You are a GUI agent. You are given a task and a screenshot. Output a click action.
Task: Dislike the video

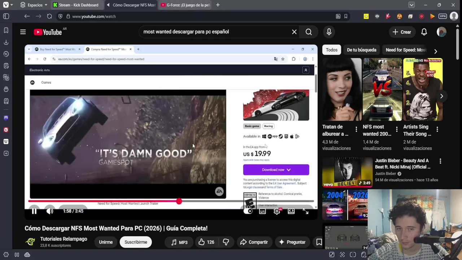(226, 242)
